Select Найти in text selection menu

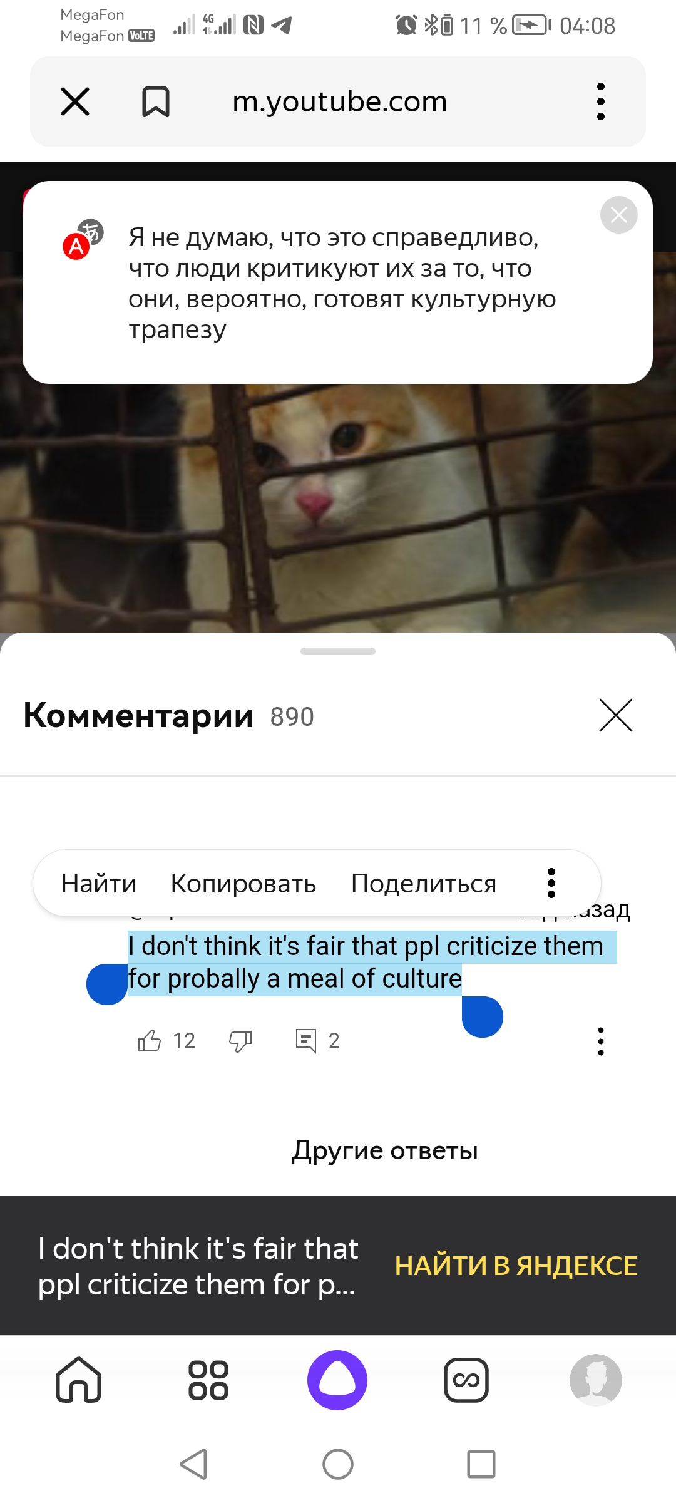coord(99,884)
